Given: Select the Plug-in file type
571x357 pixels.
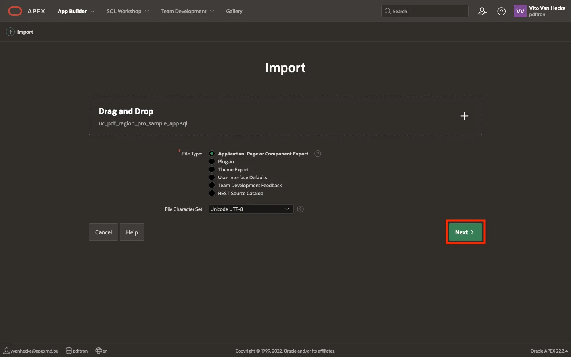Looking at the screenshot, I should coord(212,161).
